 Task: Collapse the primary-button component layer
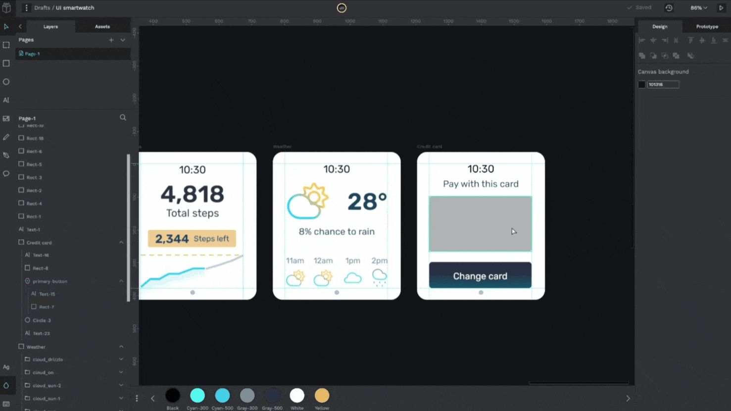pos(121,281)
